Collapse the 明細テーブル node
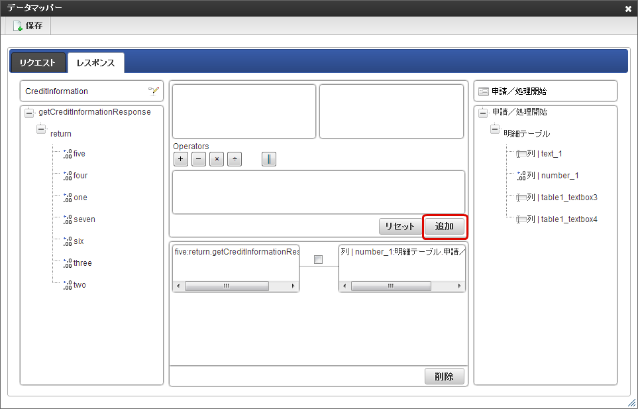This screenshot has width=638, height=409. click(x=495, y=129)
